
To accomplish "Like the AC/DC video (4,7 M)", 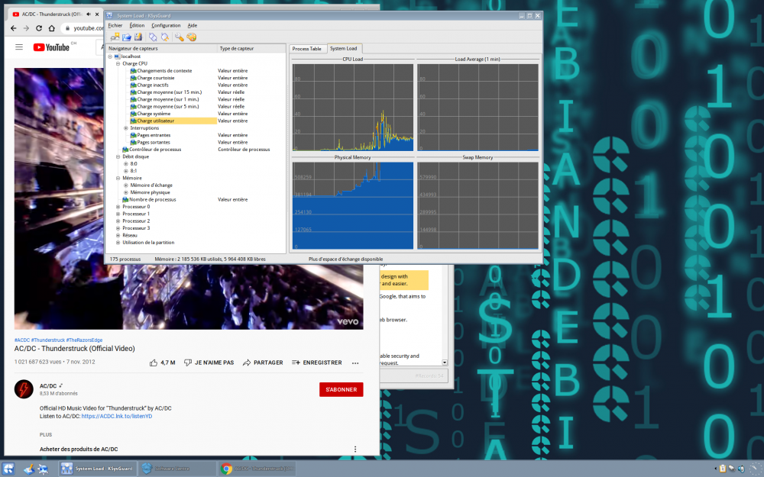I will [162, 363].
